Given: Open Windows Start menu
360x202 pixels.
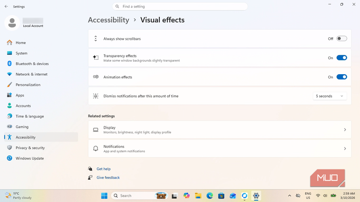Looking at the screenshot, I should 104,196.
